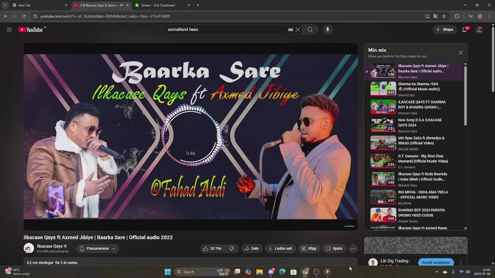Play Ilkacase Qays ft Roda Beerlula

pyautogui.click(x=414, y=179)
